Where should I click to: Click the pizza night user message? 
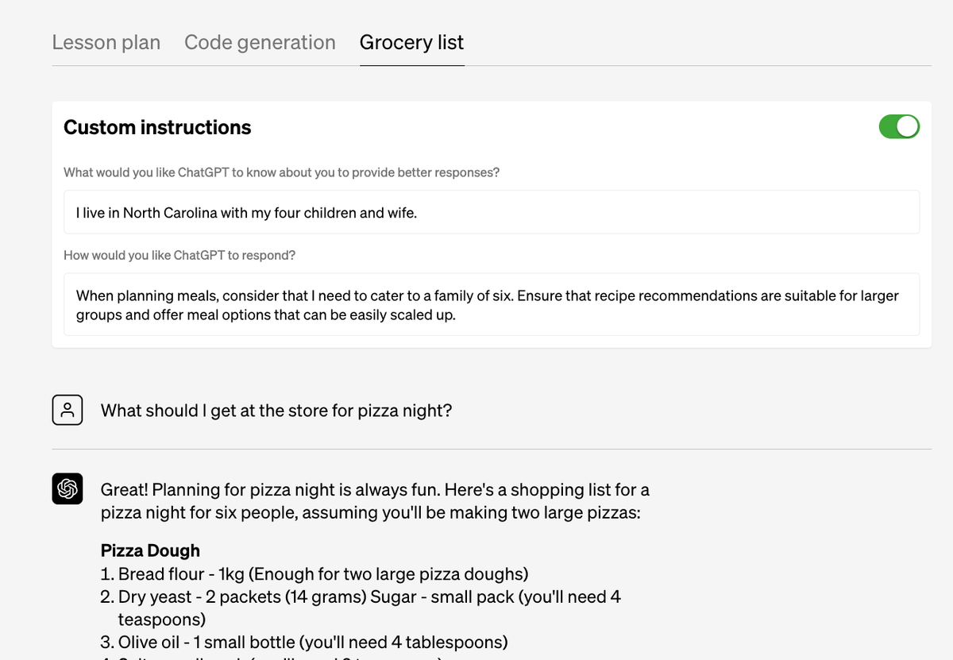click(276, 411)
